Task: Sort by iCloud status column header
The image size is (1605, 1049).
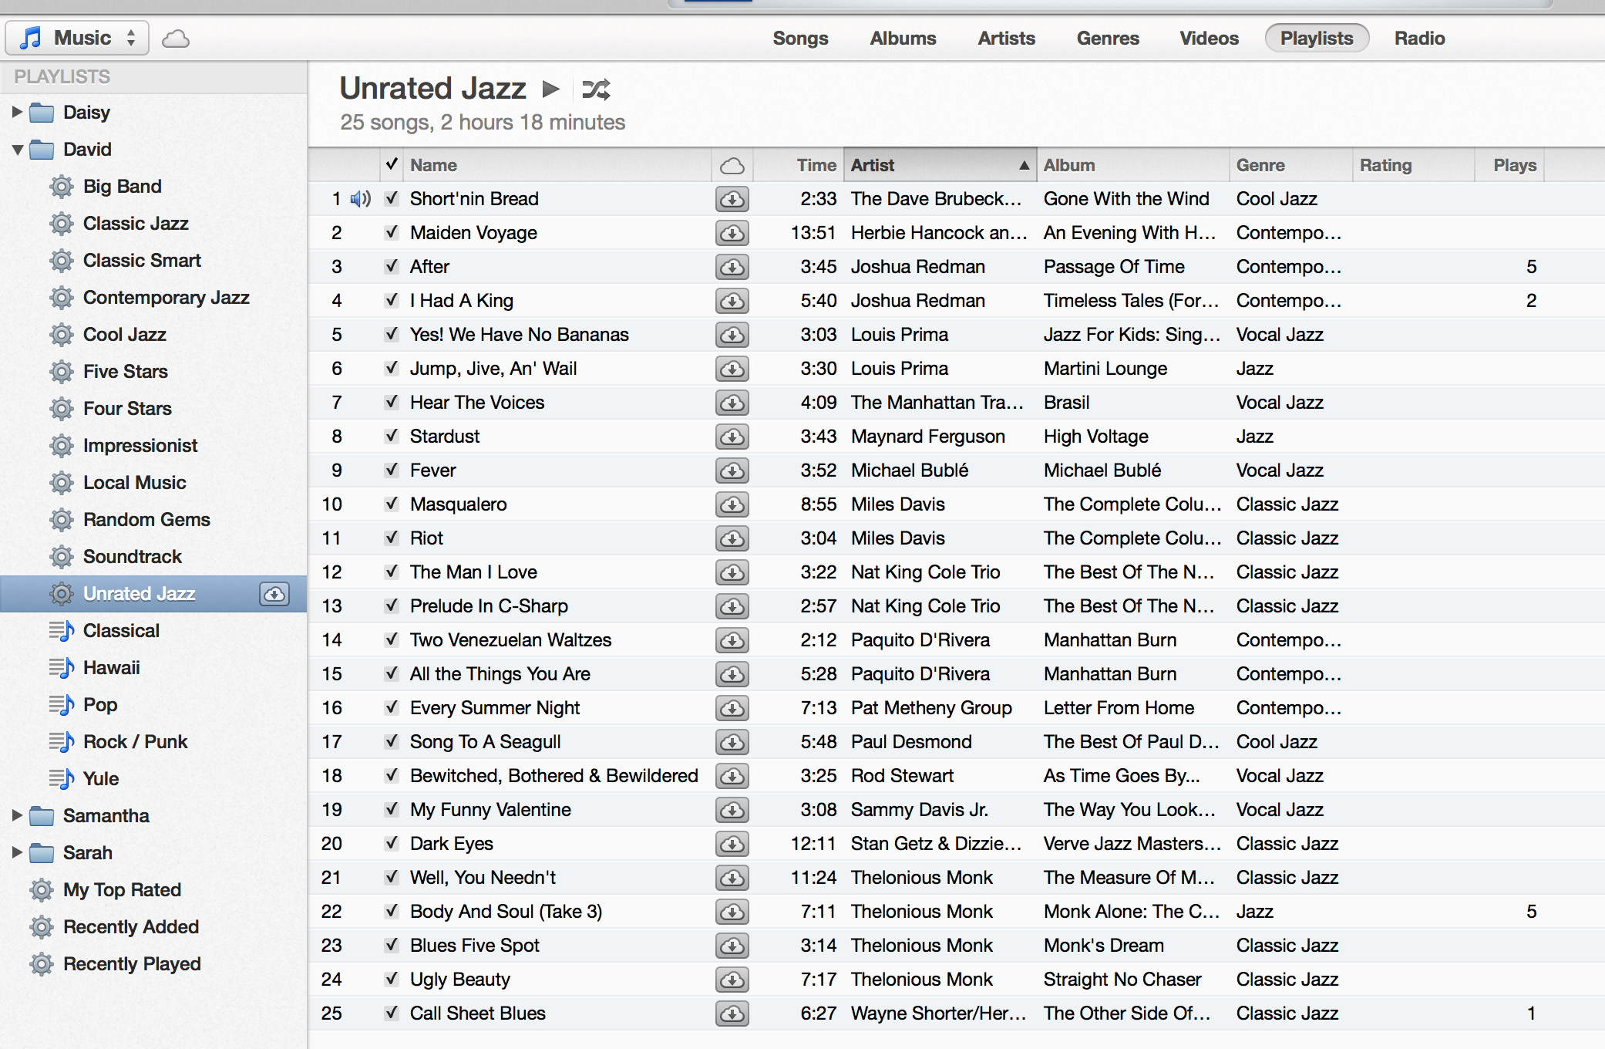Action: coord(732,165)
